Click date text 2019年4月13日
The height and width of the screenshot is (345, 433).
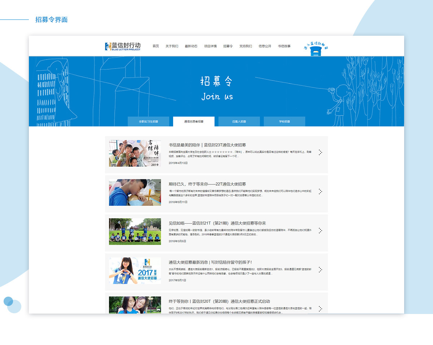(178, 163)
